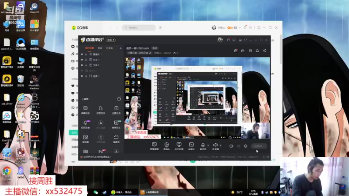The image size is (349, 196).
Task: Open the streaming app's main menu icon
Action: pyautogui.click(x=250, y=40)
